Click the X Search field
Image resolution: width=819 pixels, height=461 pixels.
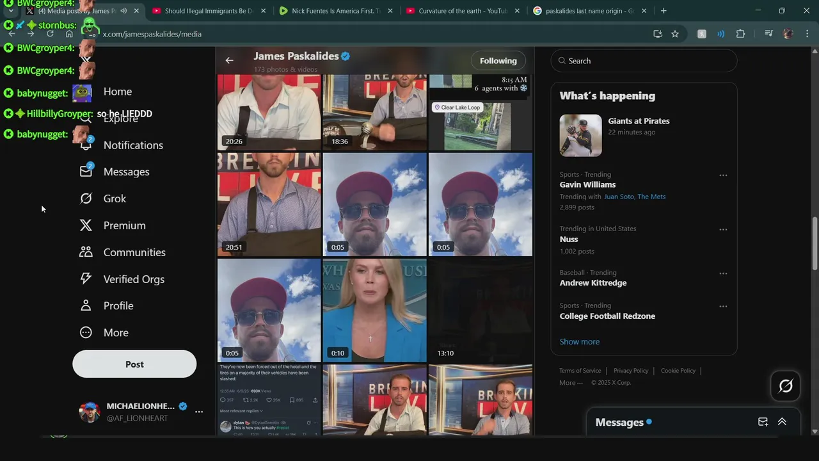point(644,61)
